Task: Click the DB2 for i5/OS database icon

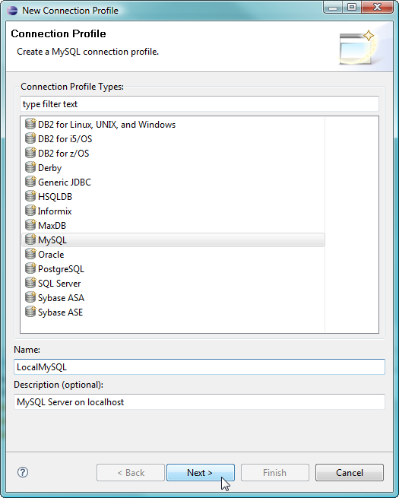Action: (x=30, y=138)
